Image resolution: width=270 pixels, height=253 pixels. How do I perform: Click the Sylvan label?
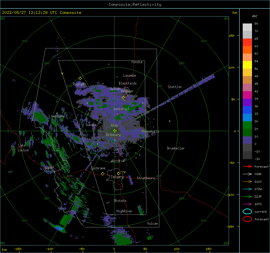pos(115,89)
